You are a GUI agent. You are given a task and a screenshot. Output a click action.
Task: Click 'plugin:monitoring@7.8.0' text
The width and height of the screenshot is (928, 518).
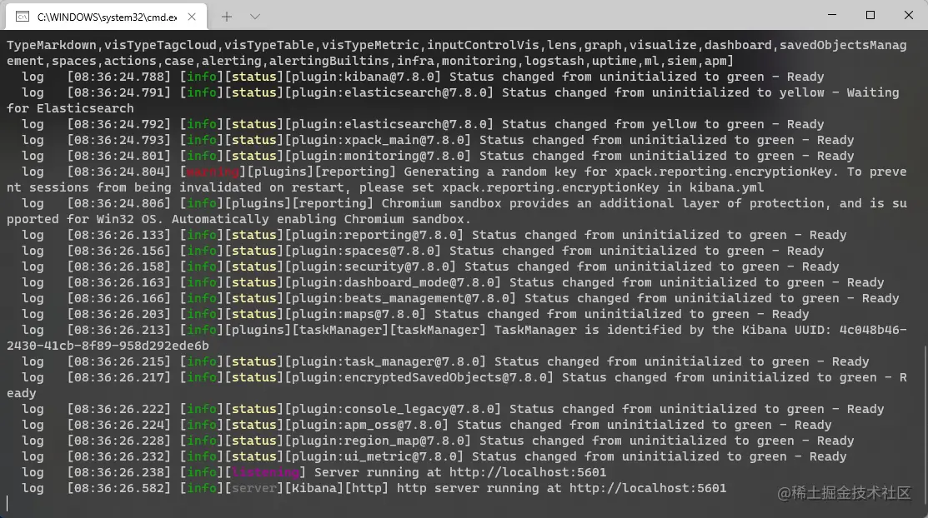[378, 156]
